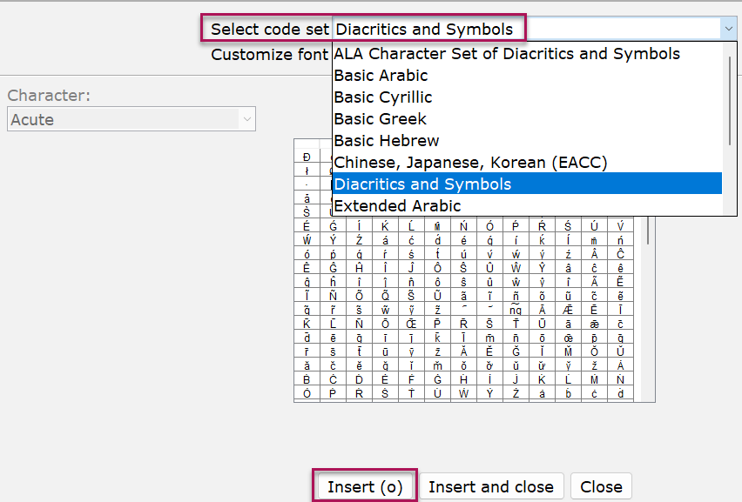742x502 pixels.
Task: Select uppercase Ğ with breve
Action: pyautogui.click(x=516, y=351)
